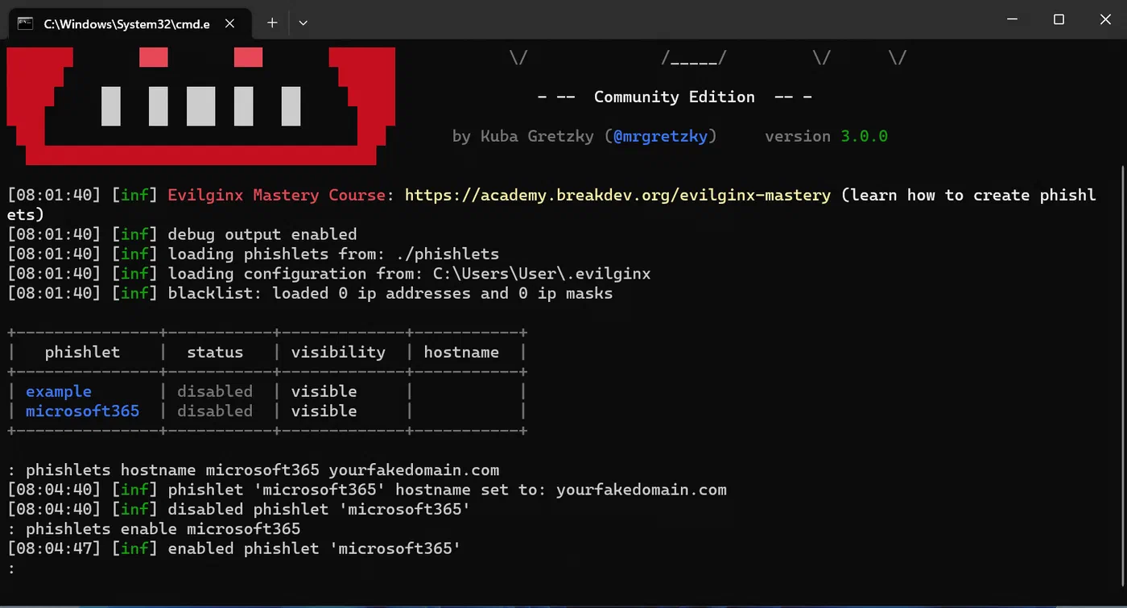
Task: Click the version 3.0.0 number
Action: [x=864, y=136]
